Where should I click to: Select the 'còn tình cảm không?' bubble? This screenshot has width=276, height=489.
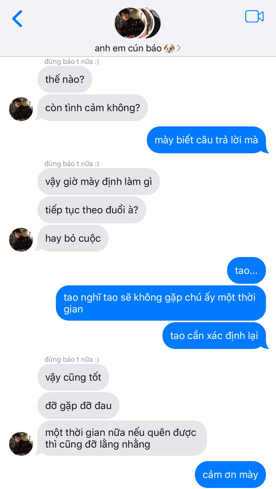93,108
